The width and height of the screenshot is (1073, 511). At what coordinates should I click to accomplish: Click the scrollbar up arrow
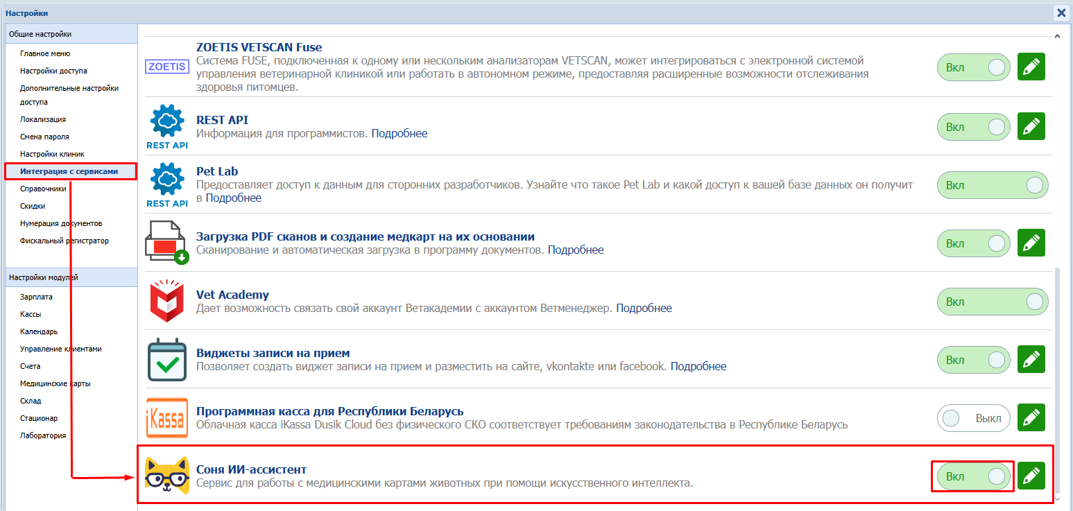coord(1057,36)
